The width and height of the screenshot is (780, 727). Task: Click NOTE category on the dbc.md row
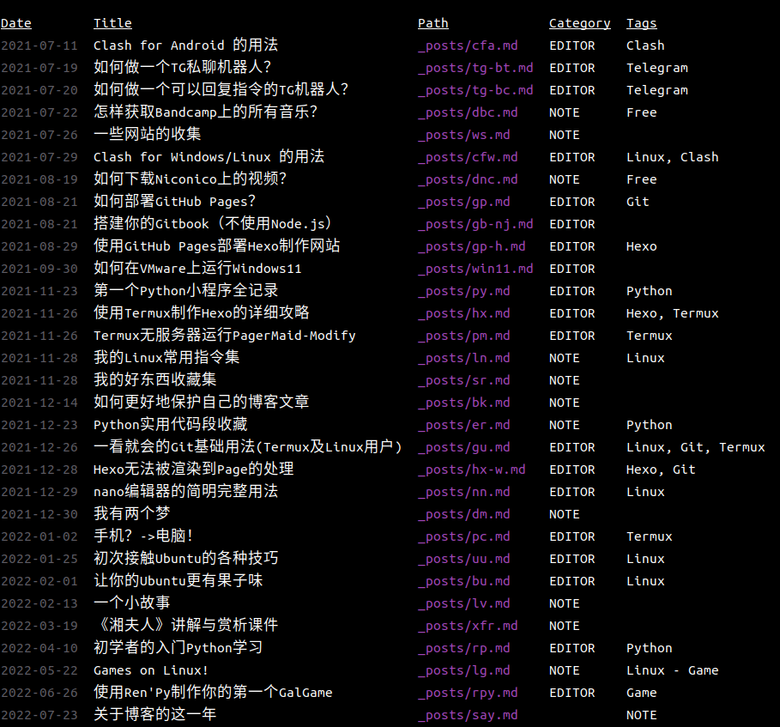tap(564, 112)
